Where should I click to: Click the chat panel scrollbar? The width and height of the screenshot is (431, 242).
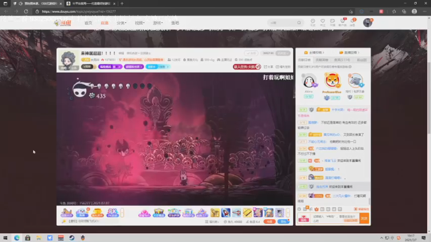pos(369,201)
